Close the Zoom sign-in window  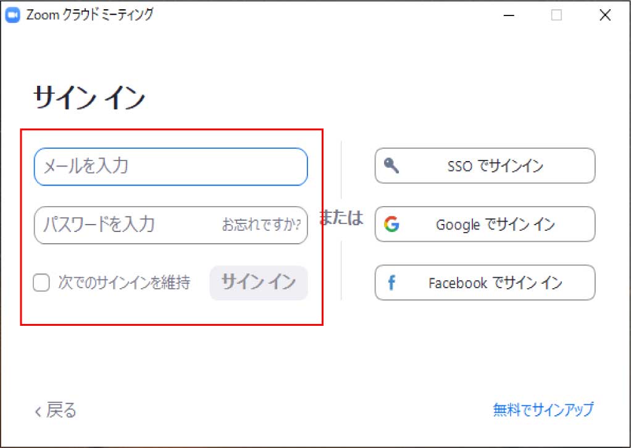point(605,15)
